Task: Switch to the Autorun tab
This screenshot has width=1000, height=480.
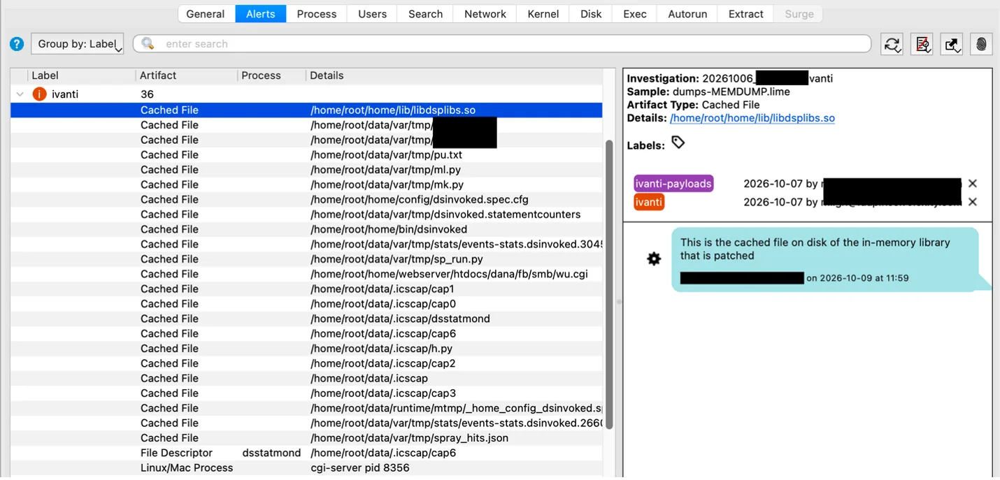Action: click(687, 14)
